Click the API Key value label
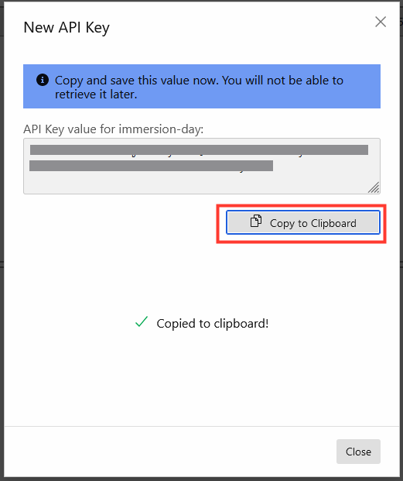 click(113, 129)
